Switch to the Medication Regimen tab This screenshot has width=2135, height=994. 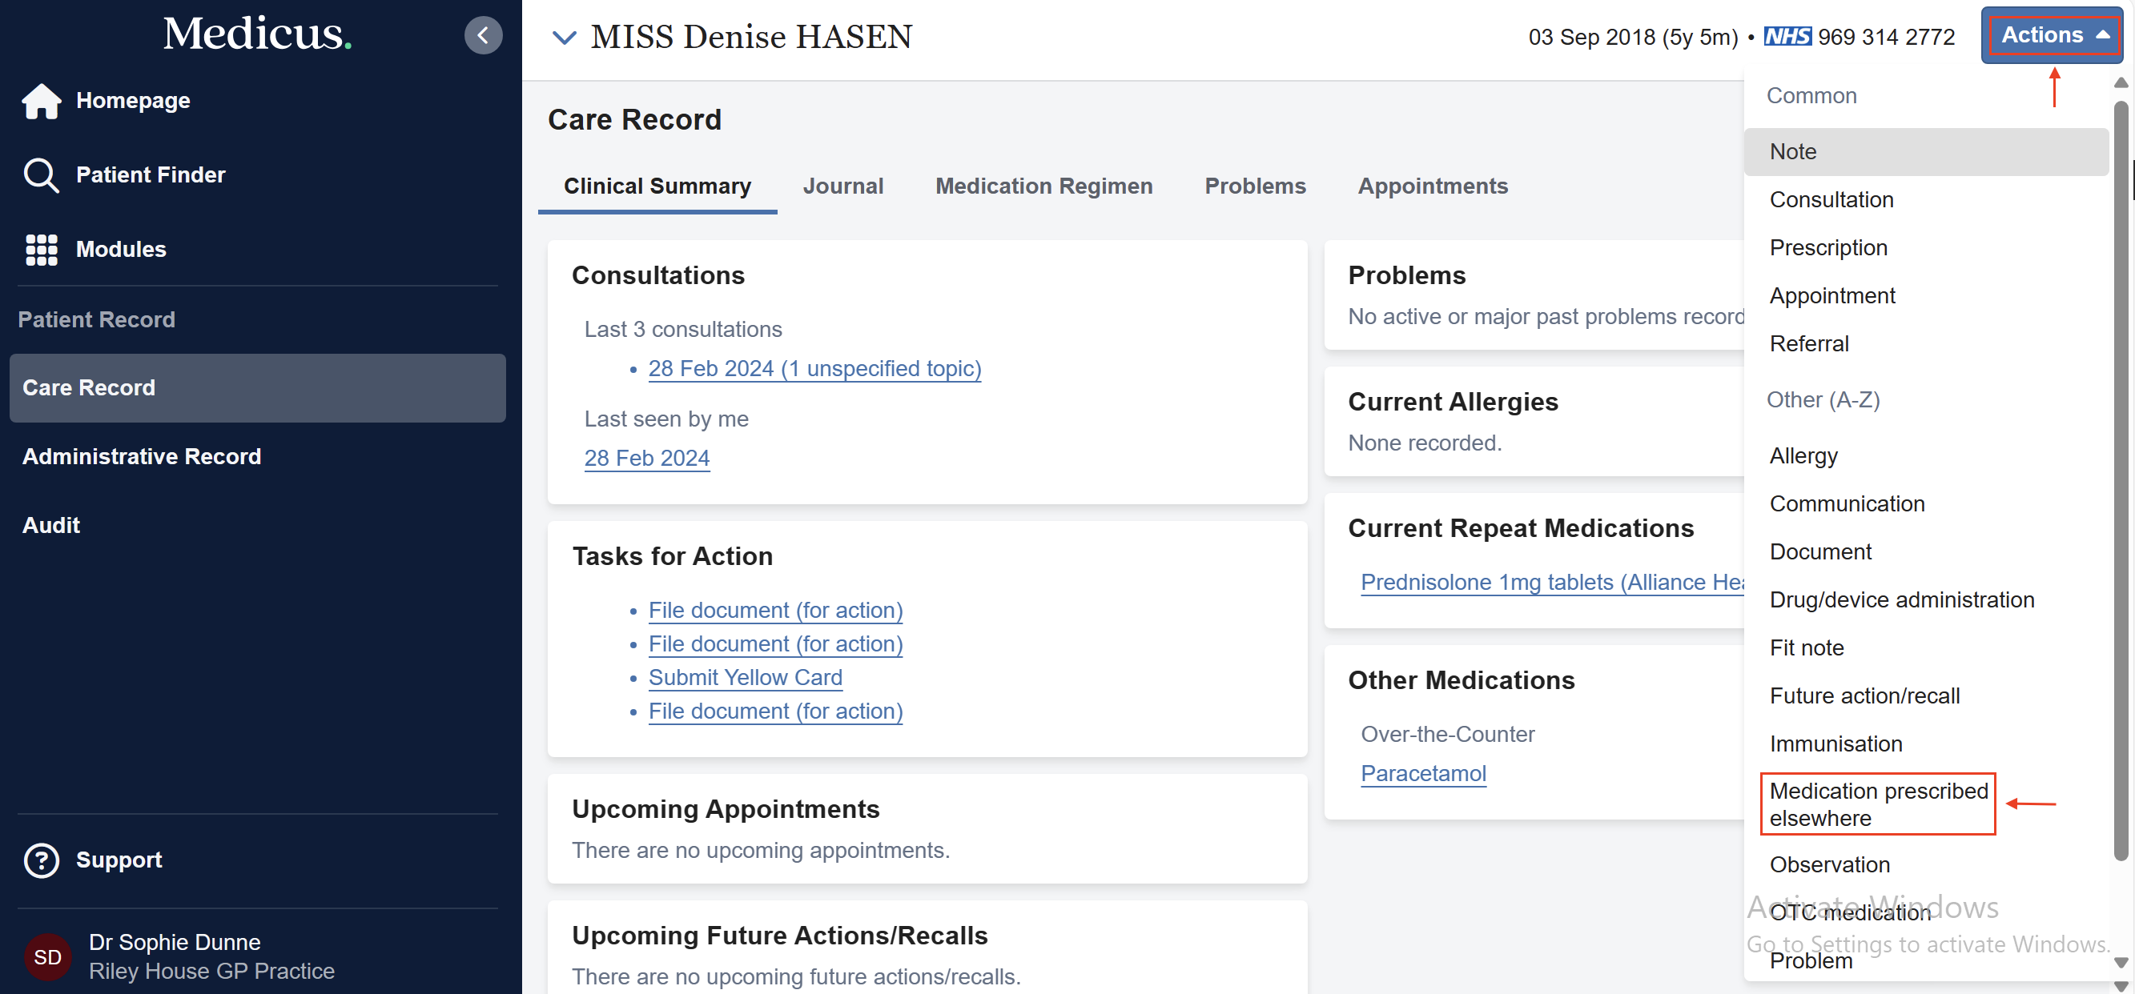[x=1043, y=186]
